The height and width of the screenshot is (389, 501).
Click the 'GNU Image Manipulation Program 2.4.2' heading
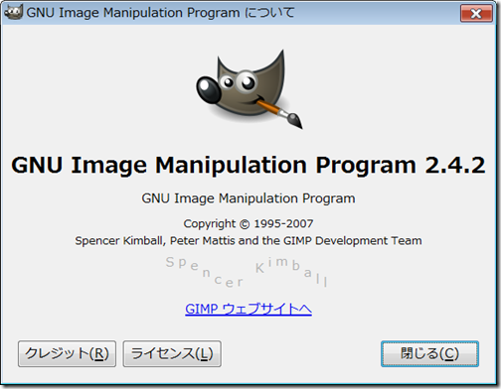249,165
